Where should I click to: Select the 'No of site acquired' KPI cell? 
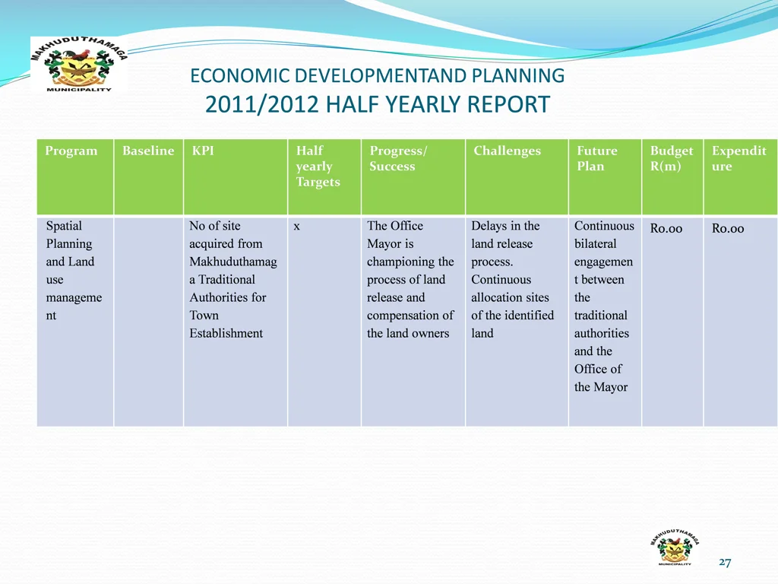point(236,322)
